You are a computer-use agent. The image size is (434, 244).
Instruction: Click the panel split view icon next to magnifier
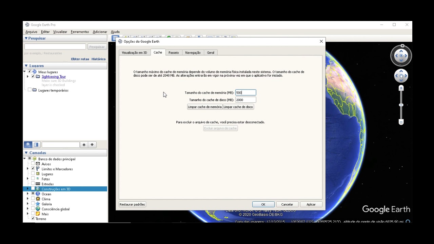[36, 145]
